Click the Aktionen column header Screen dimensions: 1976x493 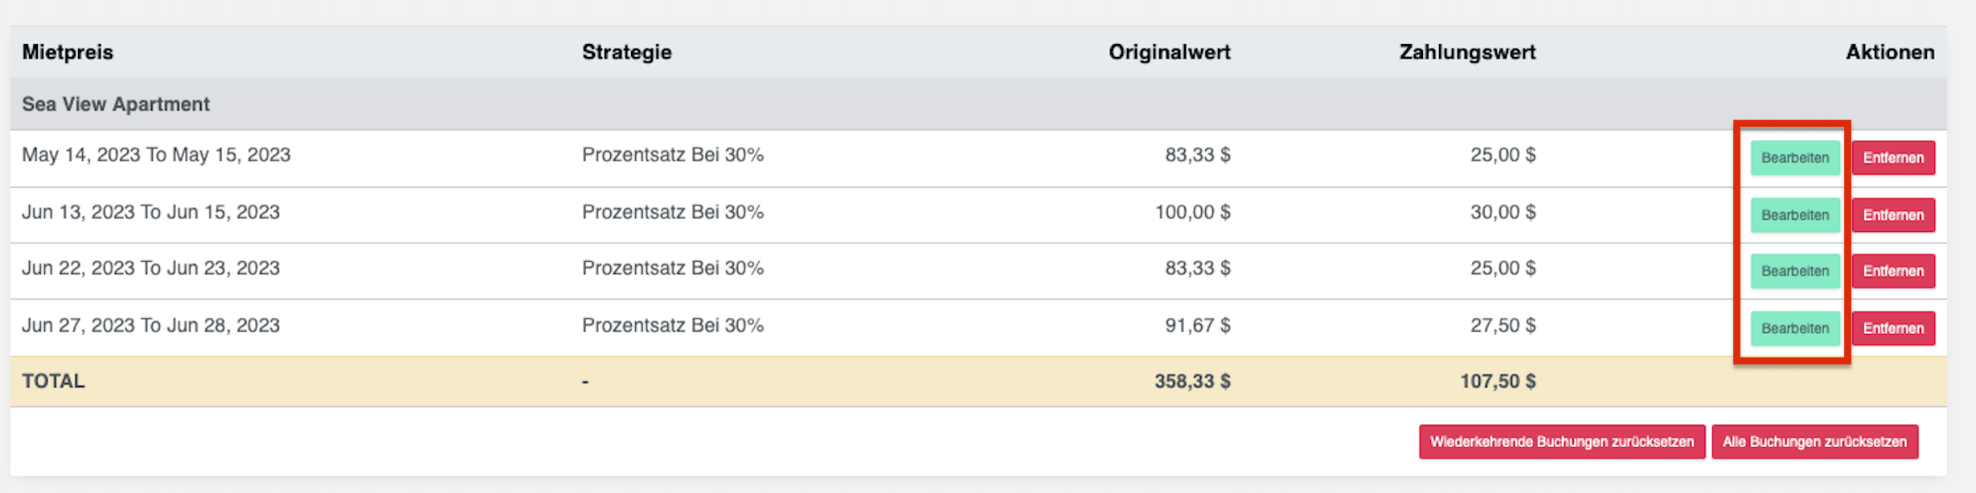pos(1889,52)
